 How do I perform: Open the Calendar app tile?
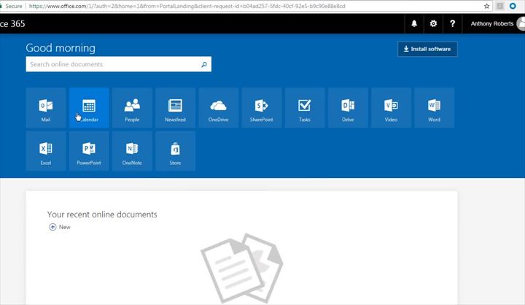[89, 107]
